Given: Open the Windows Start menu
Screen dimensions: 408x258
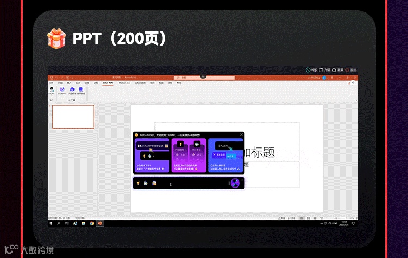Looking at the screenshot, I should point(51,223).
